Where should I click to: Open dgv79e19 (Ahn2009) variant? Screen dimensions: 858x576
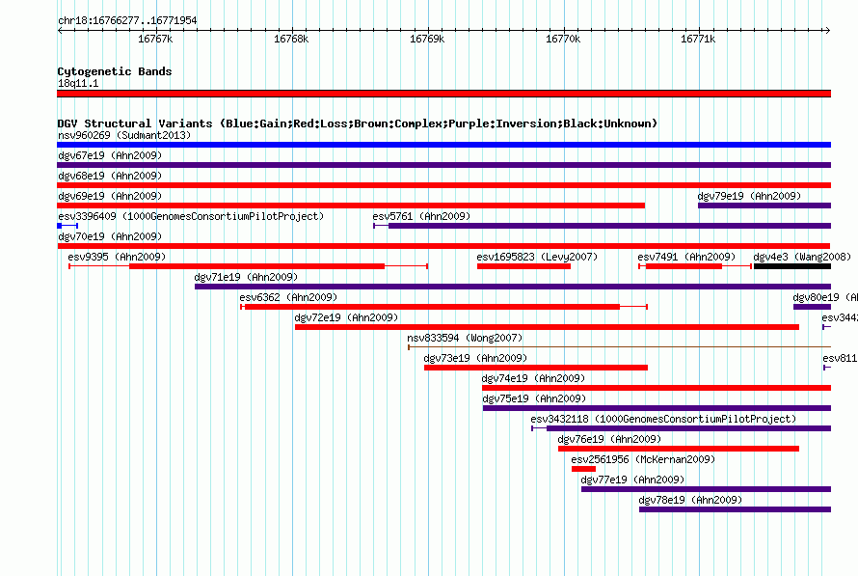tap(749, 196)
